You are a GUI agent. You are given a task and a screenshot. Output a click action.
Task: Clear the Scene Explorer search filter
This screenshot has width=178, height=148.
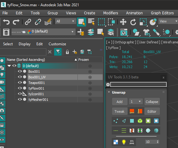coord(50,52)
